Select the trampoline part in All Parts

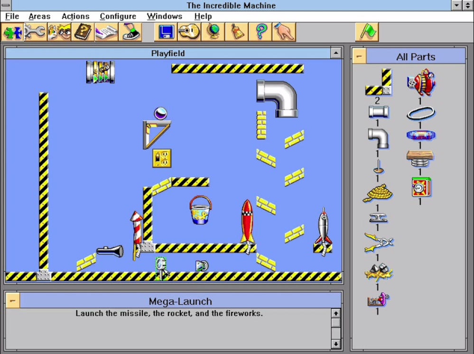pos(420,136)
